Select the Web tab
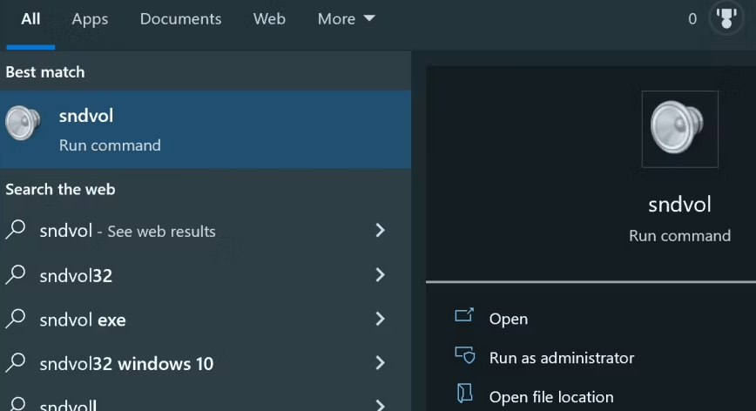The height and width of the screenshot is (411, 756). 269,19
